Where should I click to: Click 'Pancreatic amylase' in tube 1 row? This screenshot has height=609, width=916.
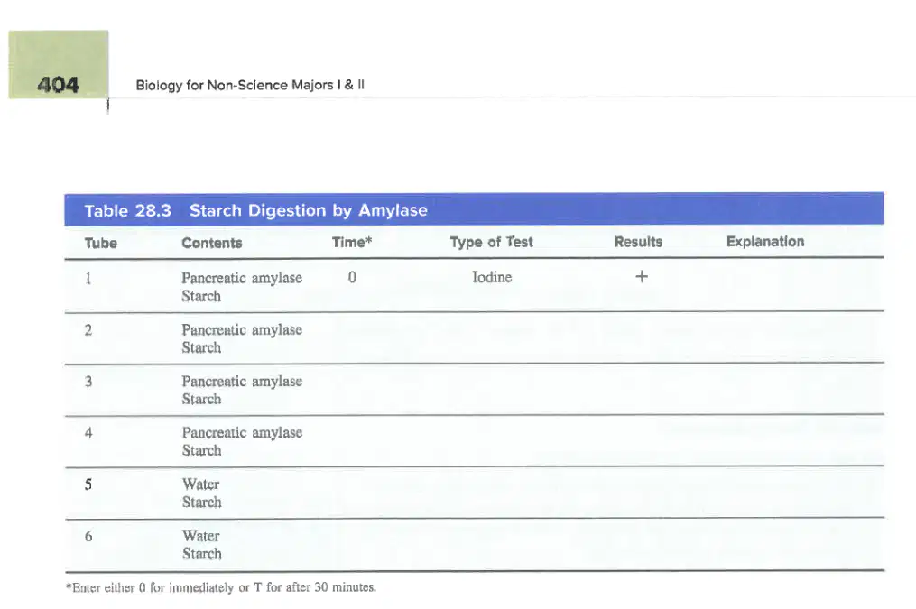coord(242,278)
